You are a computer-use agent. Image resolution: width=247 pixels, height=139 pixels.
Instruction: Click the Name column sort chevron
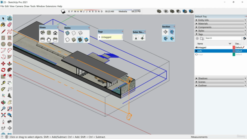coord(230,44)
